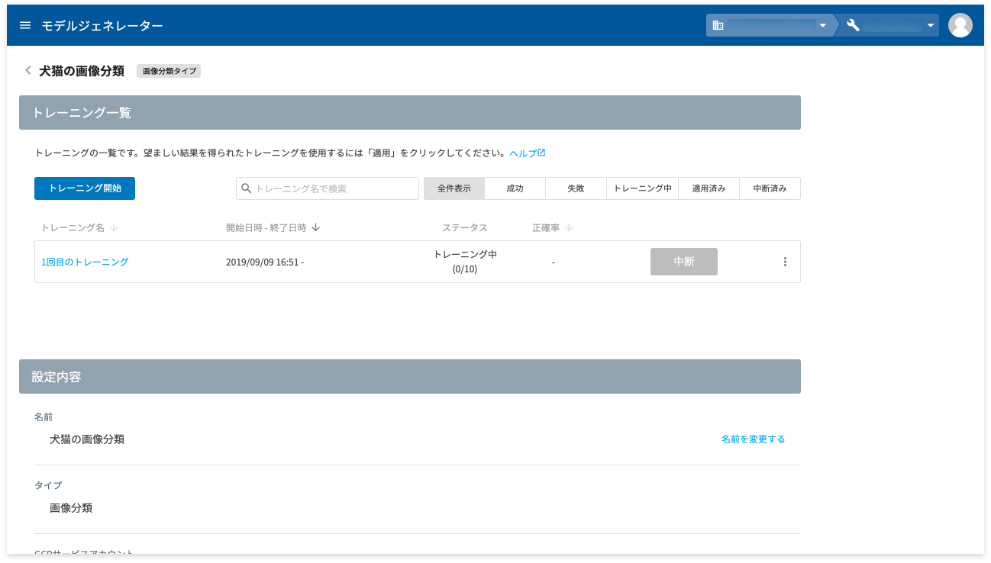
Task: Click the 画像分類 type value
Action: (x=71, y=507)
